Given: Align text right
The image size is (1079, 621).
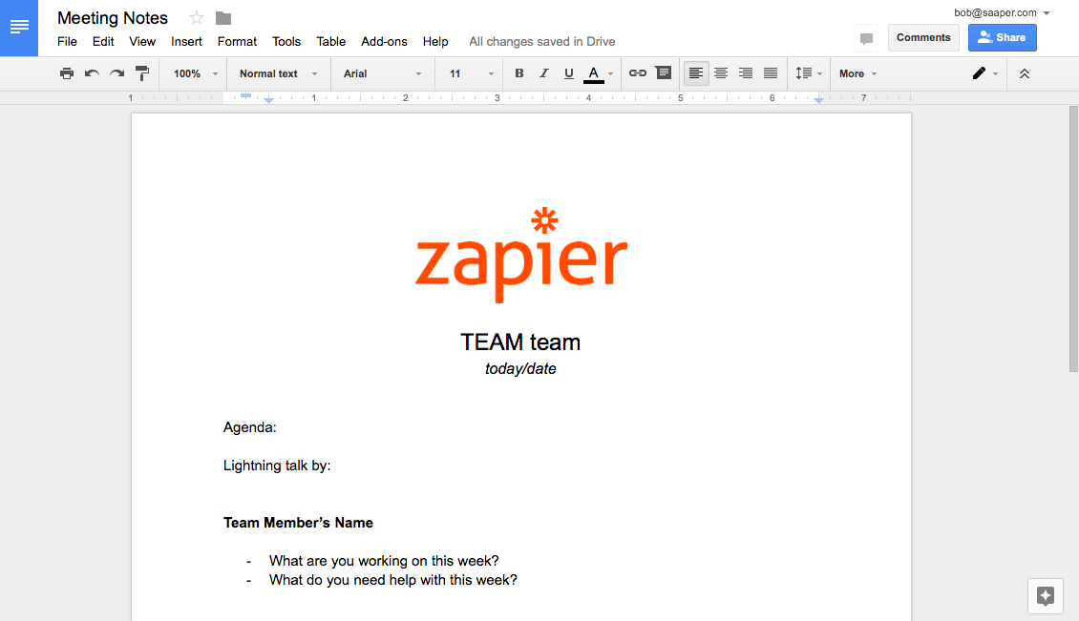Looking at the screenshot, I should (x=745, y=73).
